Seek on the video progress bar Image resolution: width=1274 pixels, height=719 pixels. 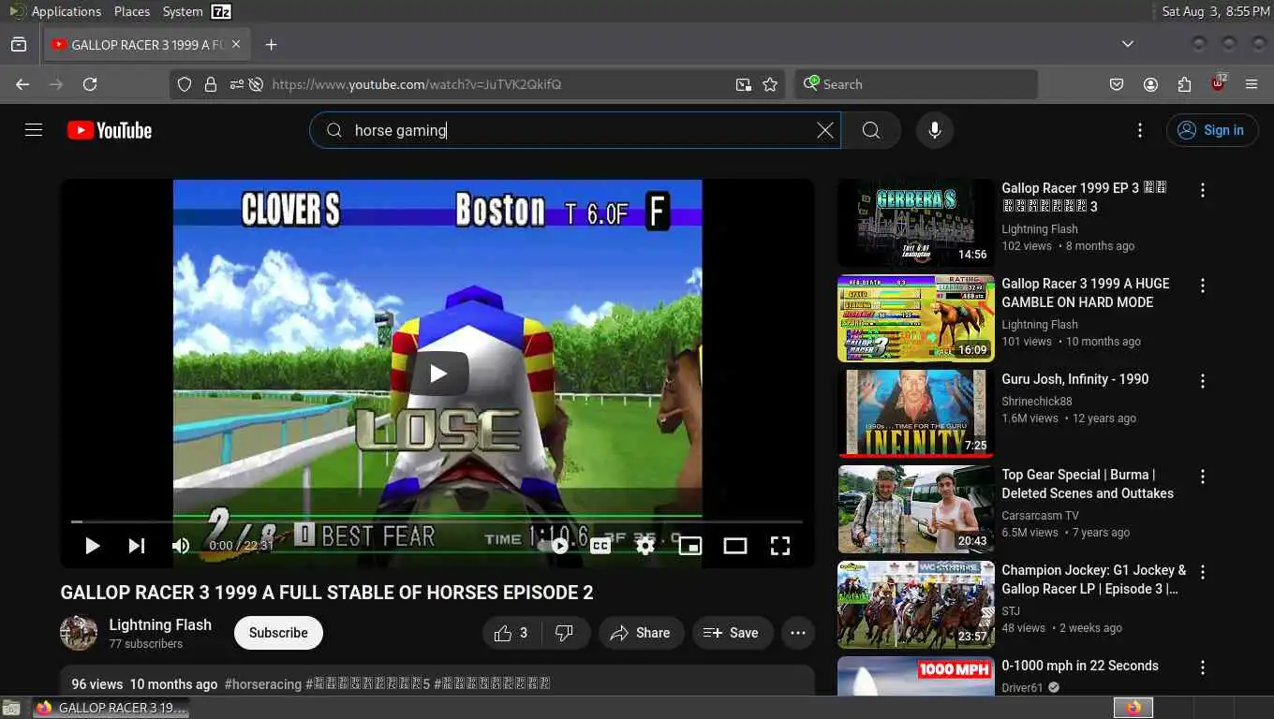point(437,521)
